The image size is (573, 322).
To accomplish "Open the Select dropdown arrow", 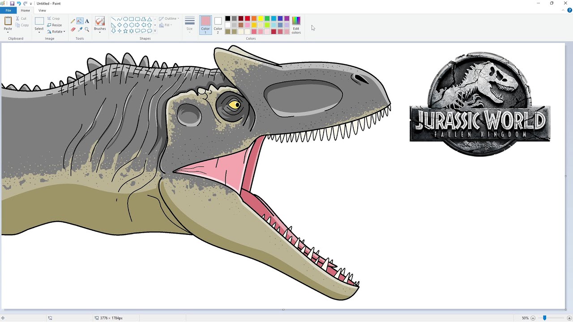I will click(x=39, y=32).
